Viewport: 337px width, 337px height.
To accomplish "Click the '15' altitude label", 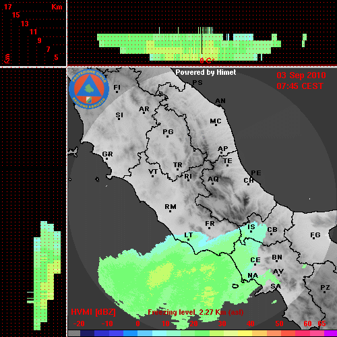I will pos(16,15).
